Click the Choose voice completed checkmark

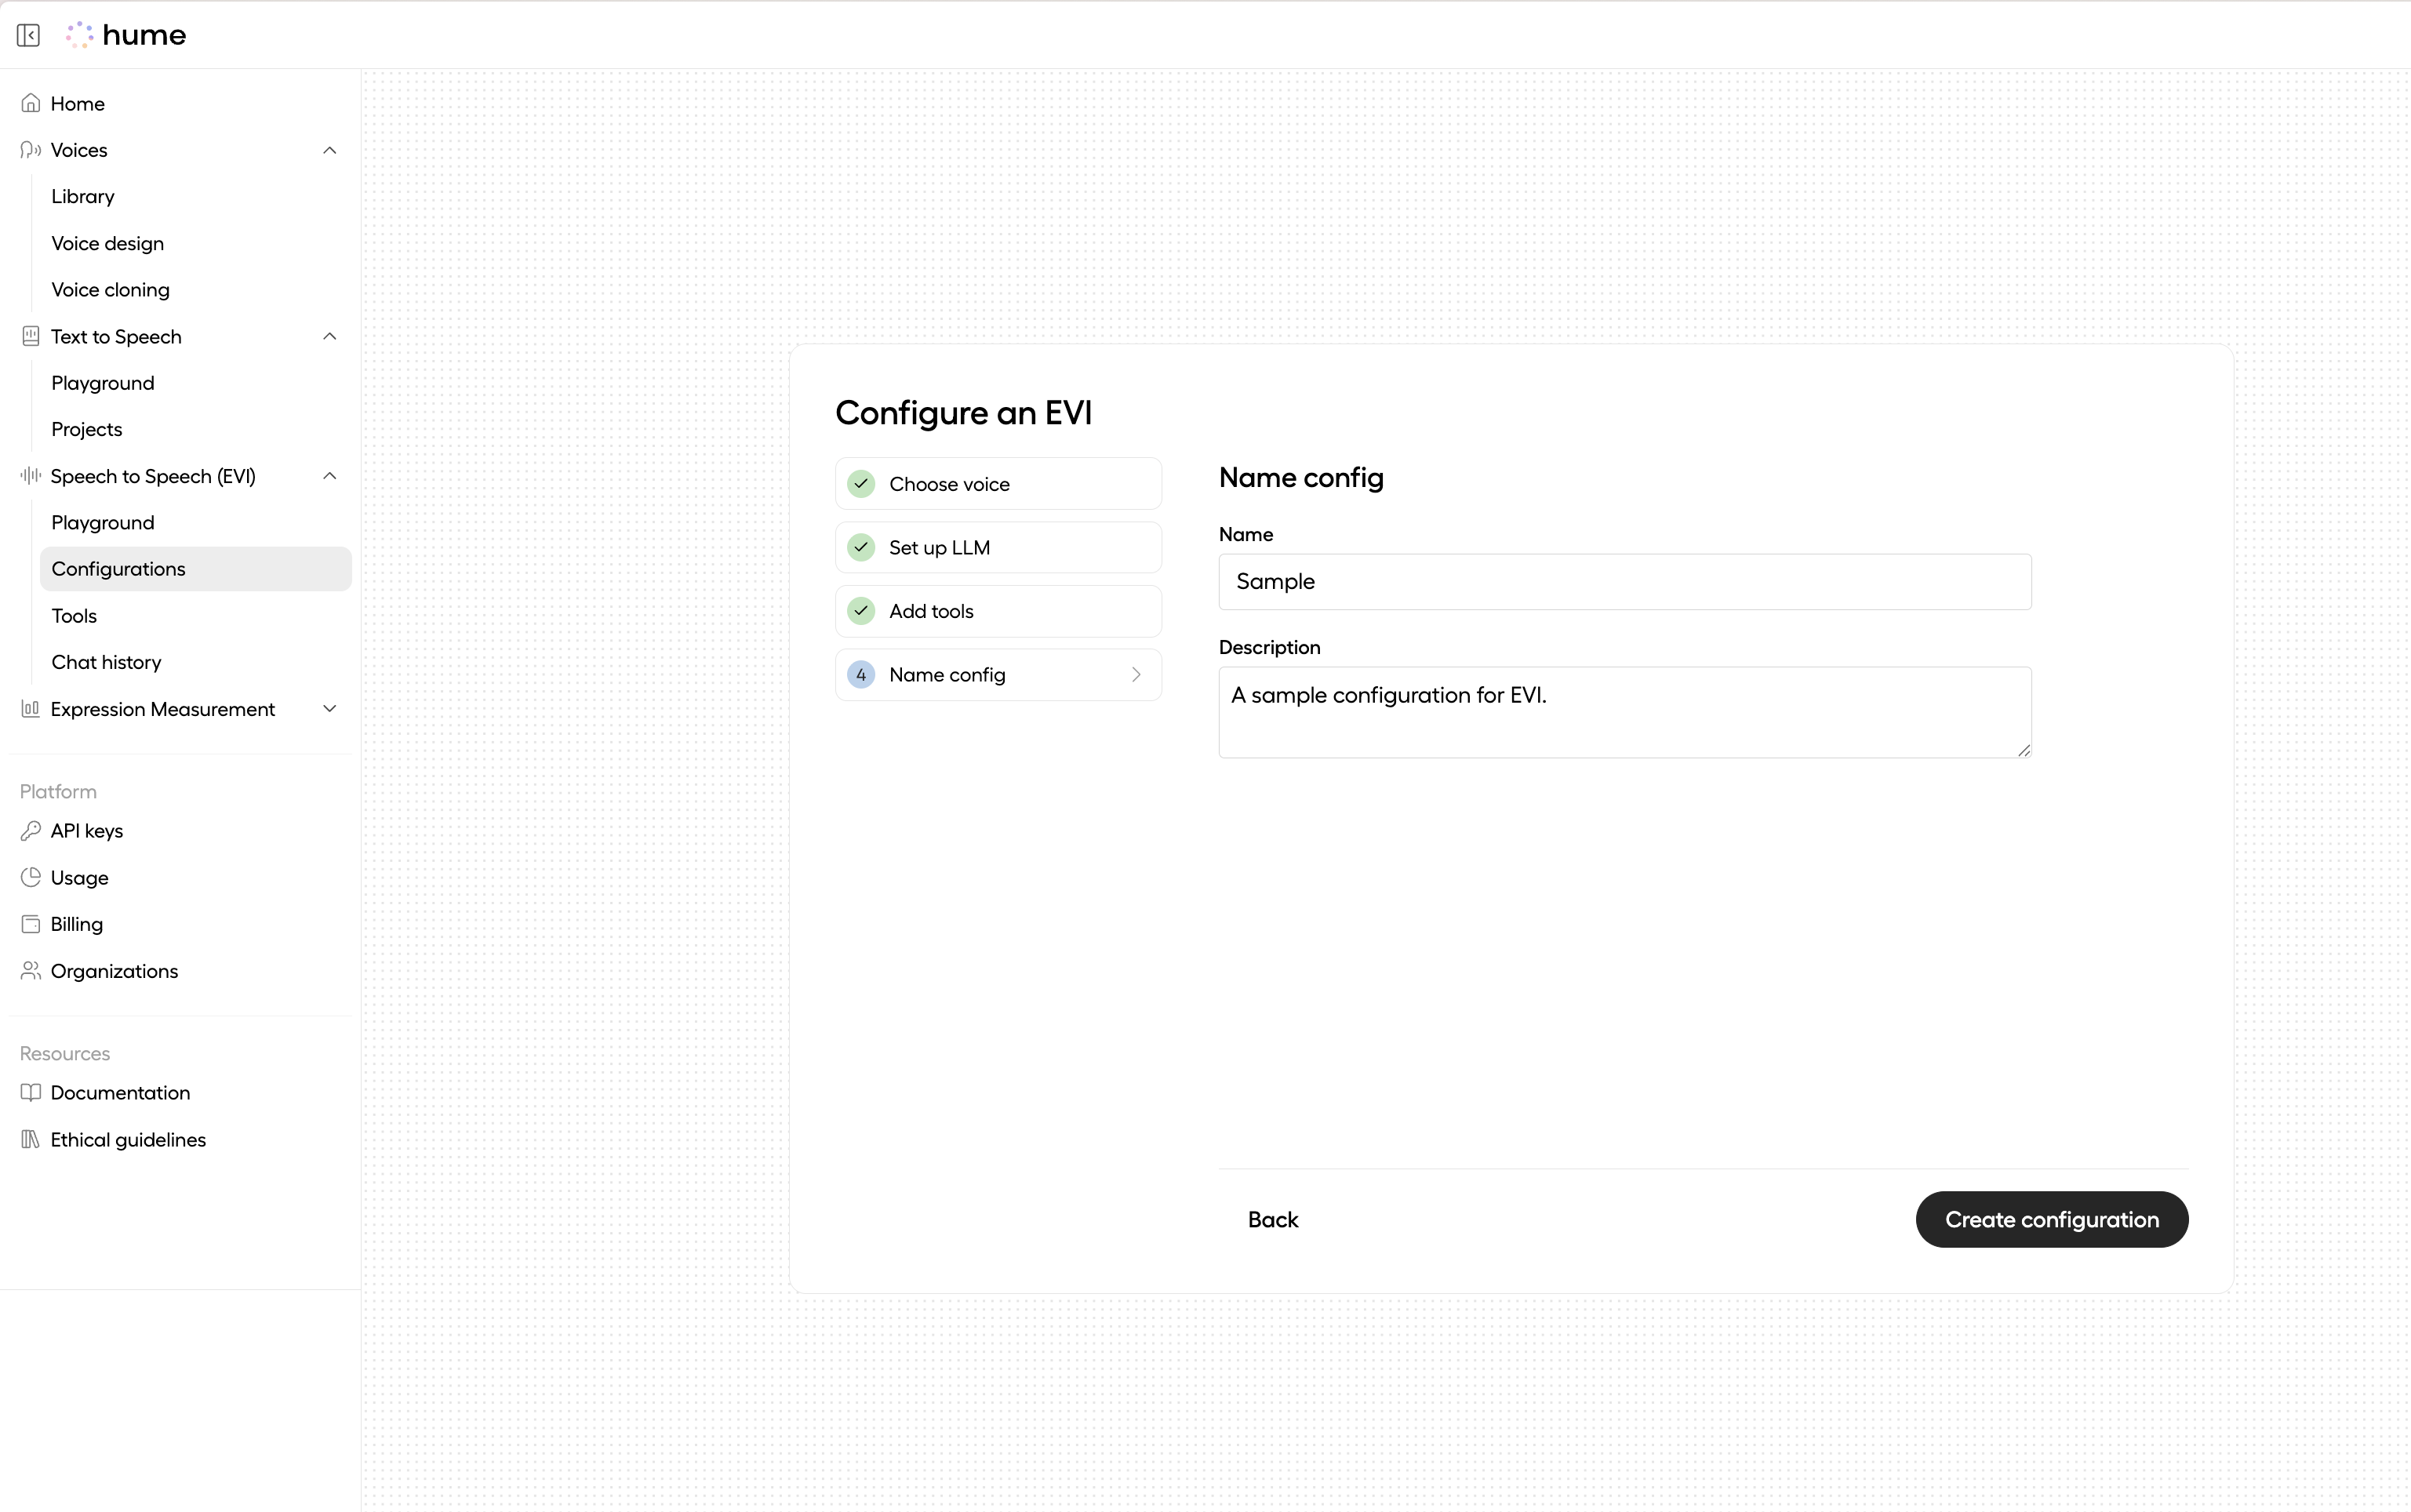860,483
